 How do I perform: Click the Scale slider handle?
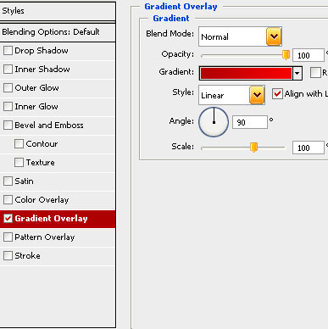pyautogui.click(x=253, y=148)
